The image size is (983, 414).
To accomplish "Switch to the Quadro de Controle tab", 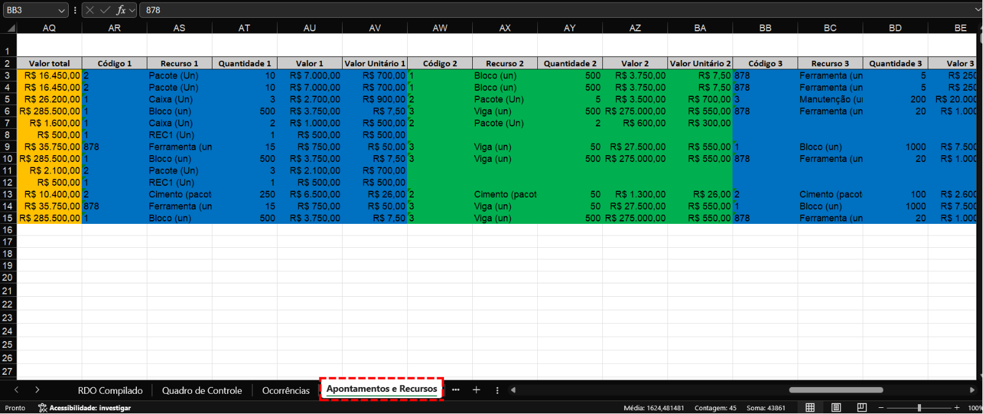I will pos(201,391).
